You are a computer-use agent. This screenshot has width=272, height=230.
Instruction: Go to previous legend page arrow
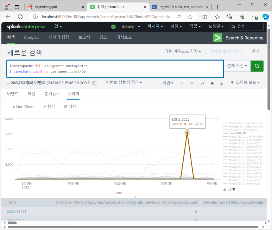click(224, 189)
